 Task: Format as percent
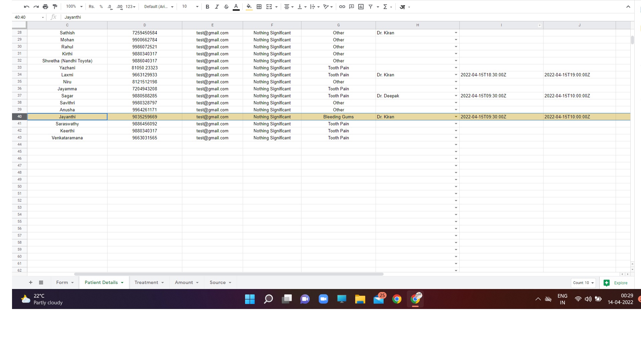tap(101, 7)
